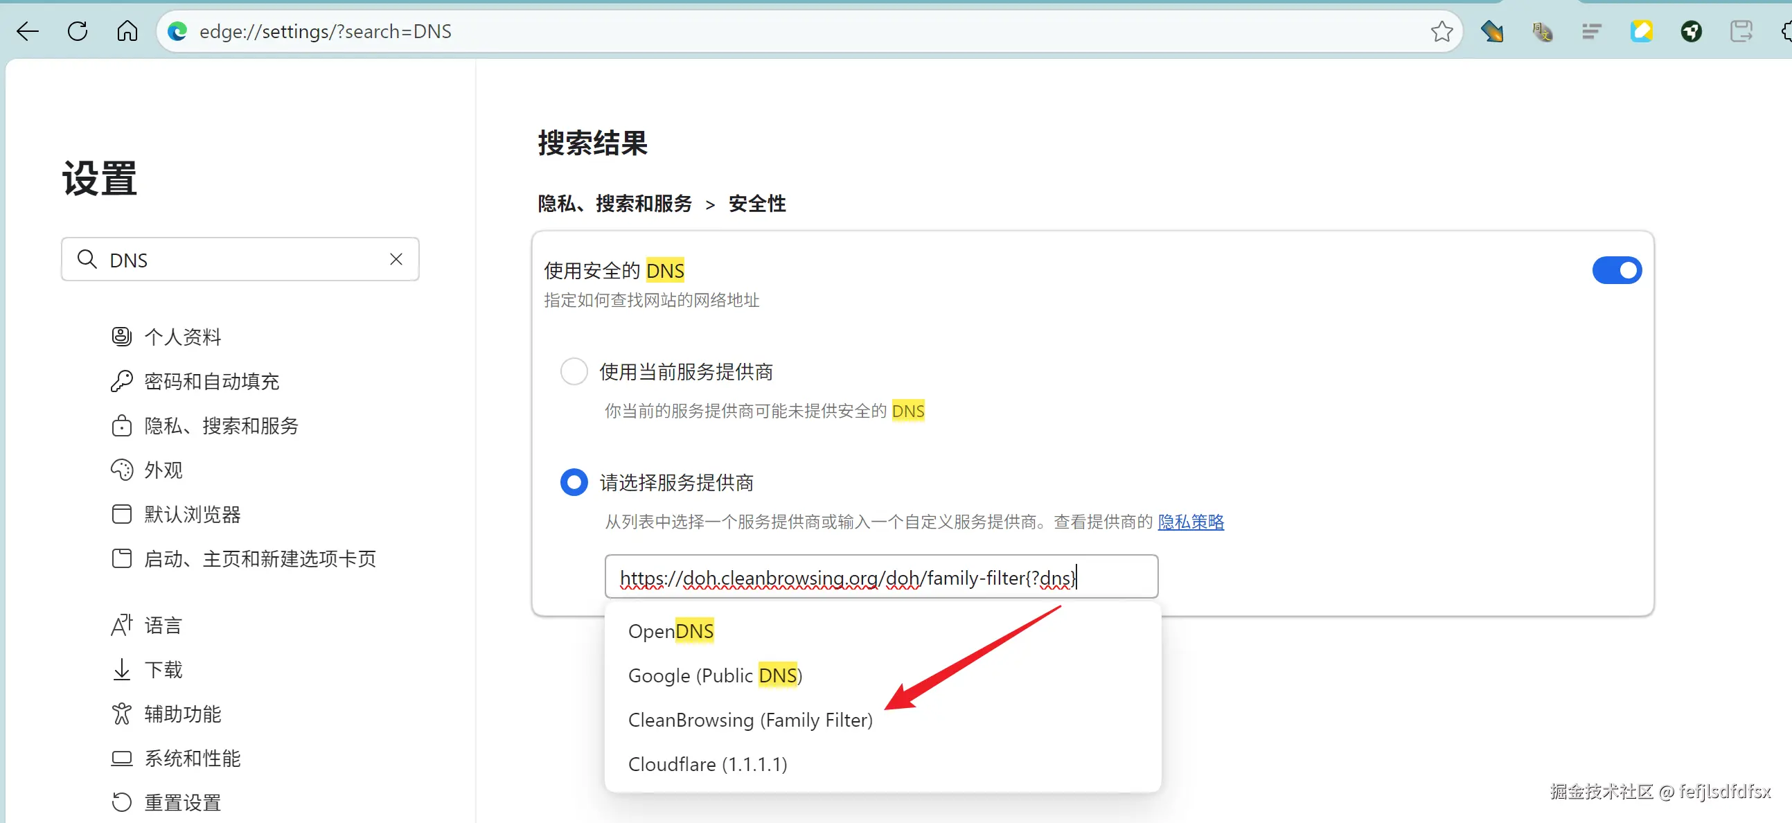Choose OpenDNS from provider list
This screenshot has height=823, width=1792.
[671, 631]
